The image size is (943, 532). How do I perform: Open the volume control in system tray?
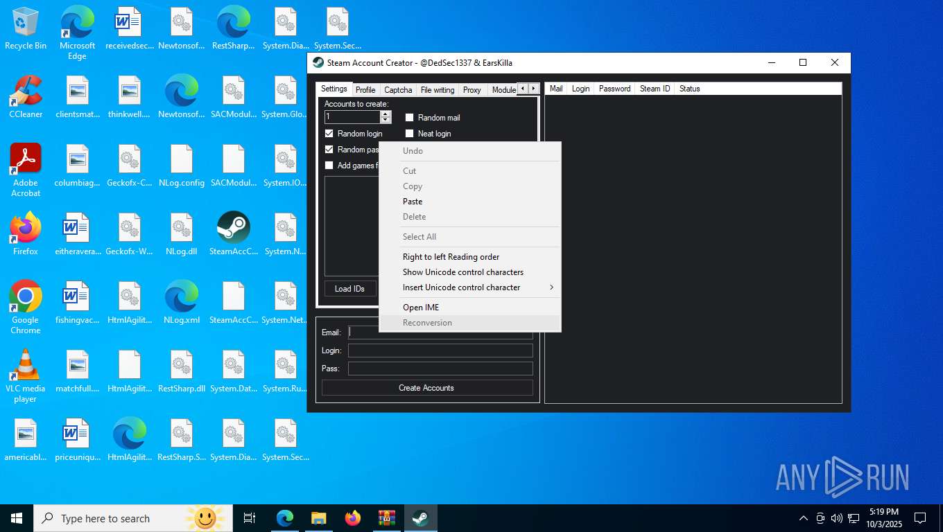[x=836, y=518]
